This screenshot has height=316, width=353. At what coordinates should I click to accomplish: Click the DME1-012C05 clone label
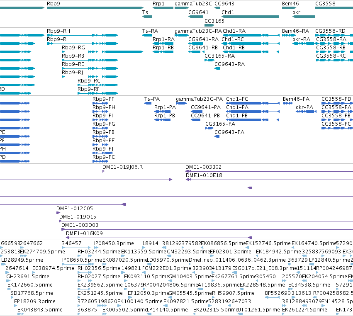(75, 209)
